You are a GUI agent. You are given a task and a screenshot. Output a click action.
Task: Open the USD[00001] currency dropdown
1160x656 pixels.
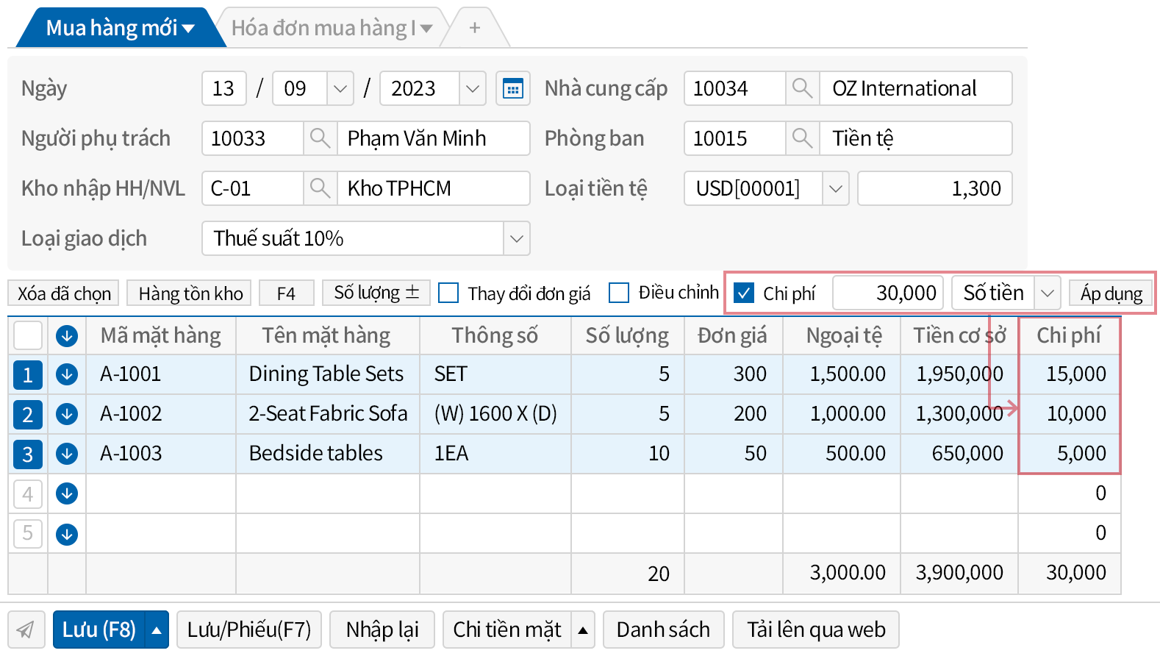(x=835, y=189)
